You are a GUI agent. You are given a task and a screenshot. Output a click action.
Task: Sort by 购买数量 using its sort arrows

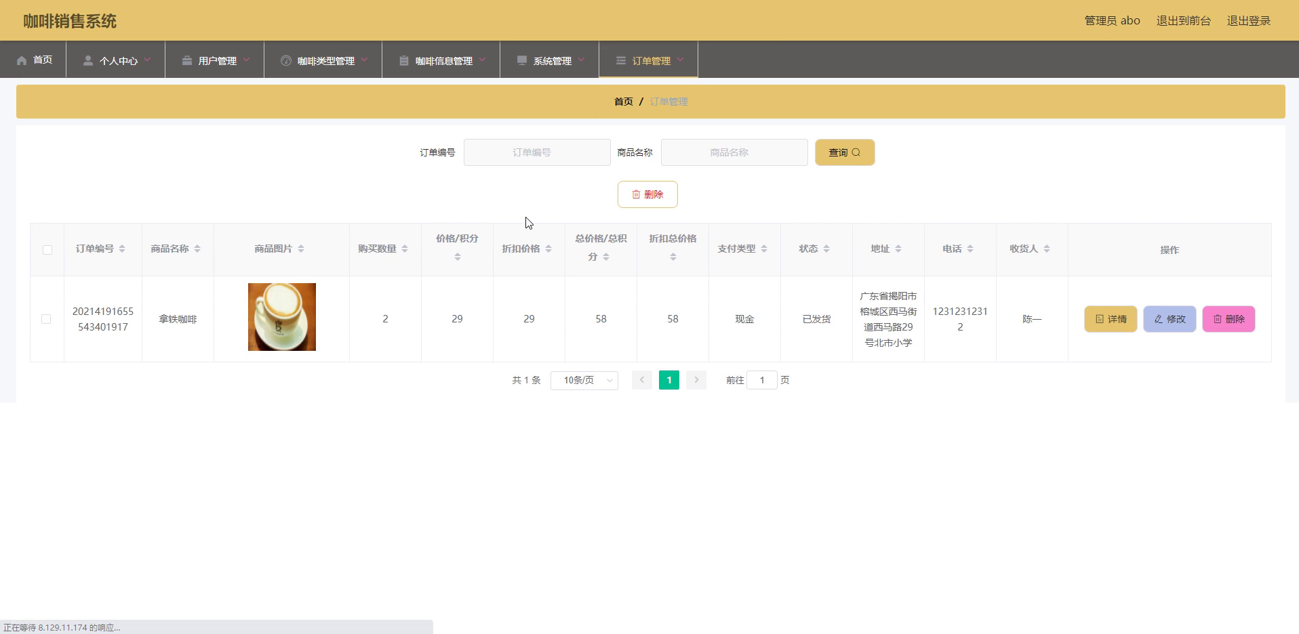coord(405,249)
